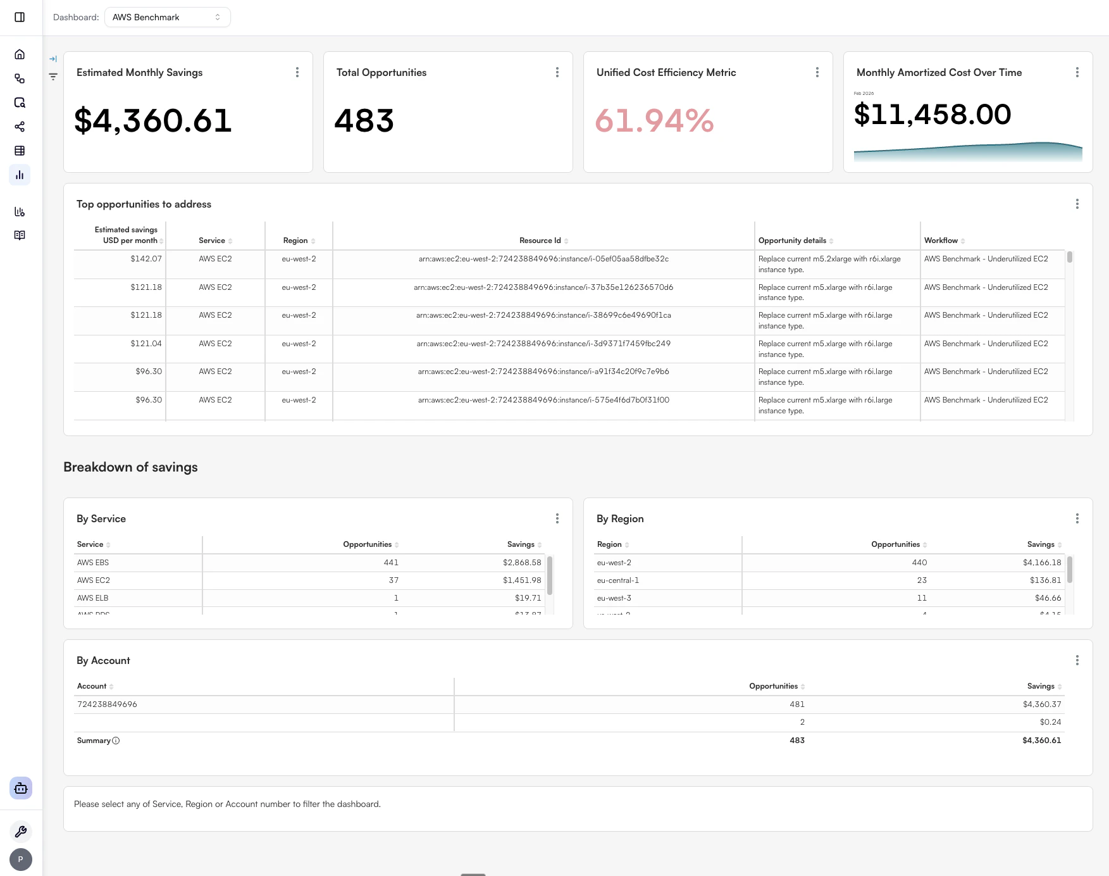Open the filter icon beside dashboard
This screenshot has width=1109, height=876.
[x=53, y=77]
